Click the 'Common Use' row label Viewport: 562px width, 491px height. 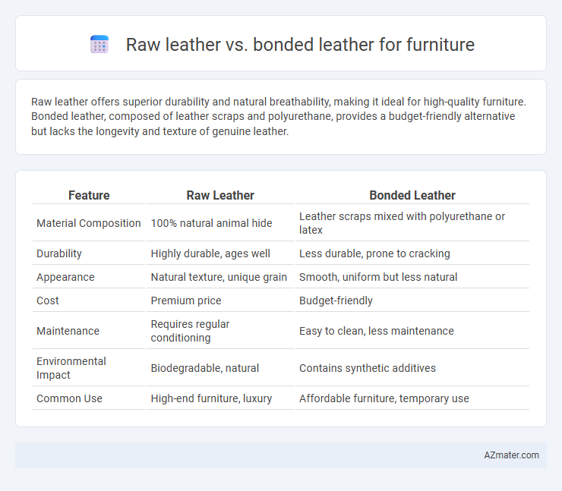click(x=70, y=398)
